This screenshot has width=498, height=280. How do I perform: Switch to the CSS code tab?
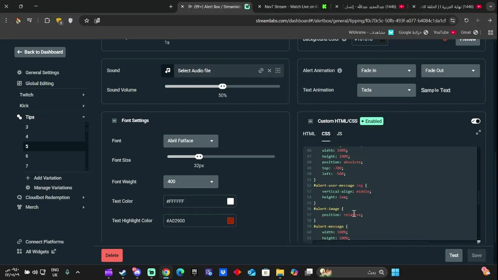tap(326, 134)
